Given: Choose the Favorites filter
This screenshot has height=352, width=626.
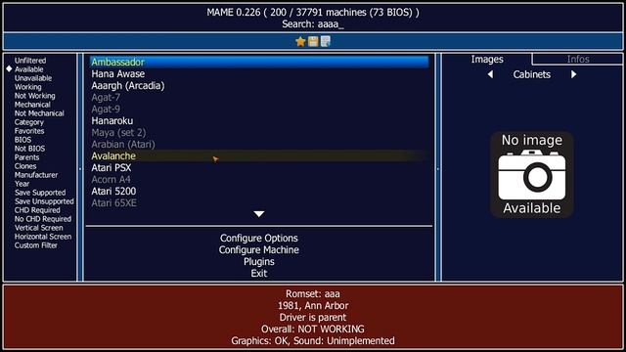Looking at the screenshot, I should [29, 131].
